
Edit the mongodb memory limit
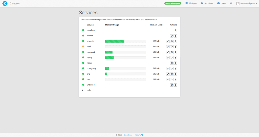tap(168, 52)
